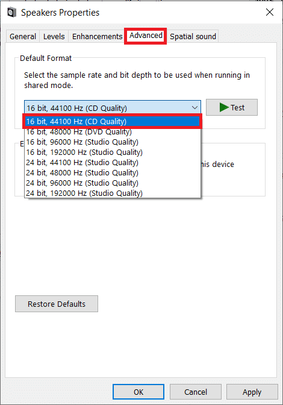Screen dimensions: 283x405
Task: Go to the Enhancements tab
Action: [98, 36]
